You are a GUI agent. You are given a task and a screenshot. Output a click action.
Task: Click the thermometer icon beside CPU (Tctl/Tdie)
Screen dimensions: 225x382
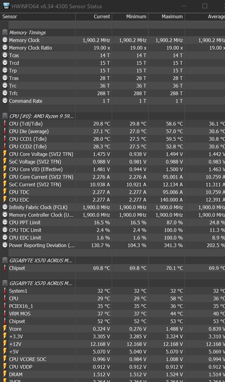coord(4,123)
